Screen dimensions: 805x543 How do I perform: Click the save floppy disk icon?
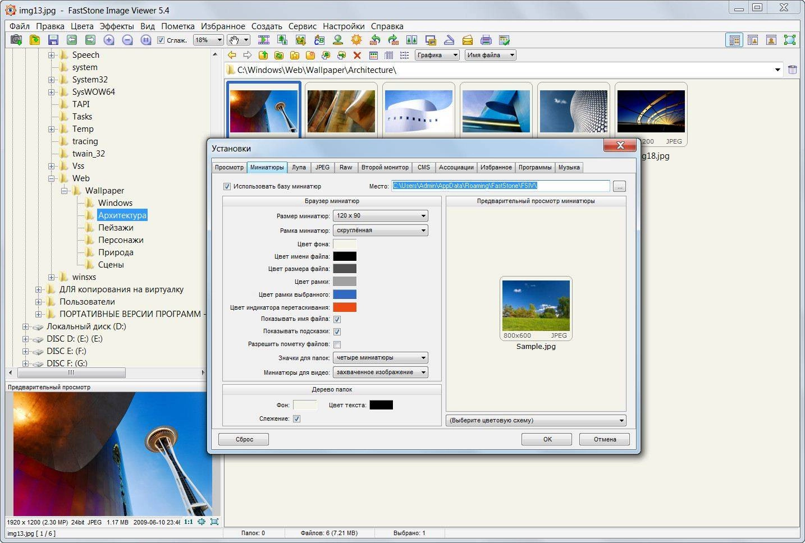[x=53, y=40]
